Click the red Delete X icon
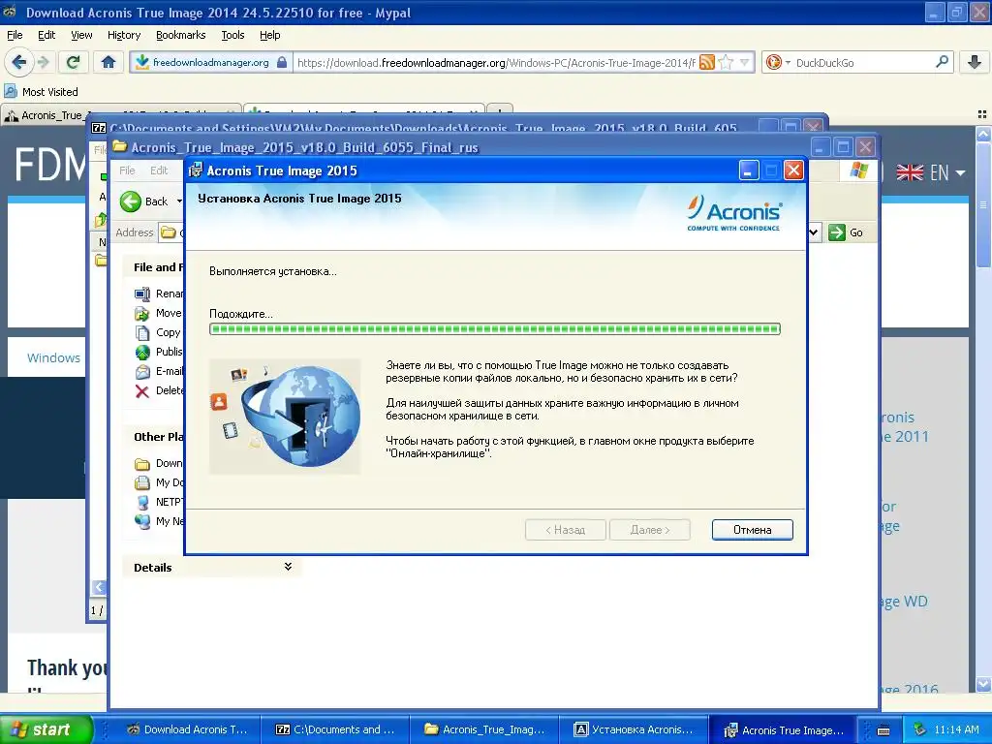This screenshot has width=992, height=744. [x=142, y=391]
